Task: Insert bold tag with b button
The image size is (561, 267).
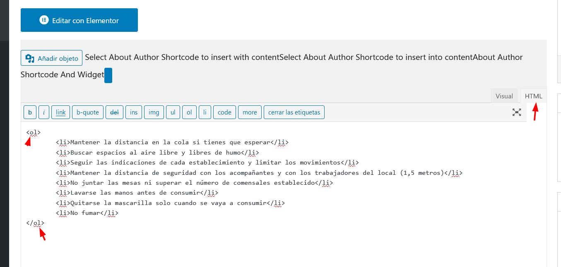Action: point(30,112)
